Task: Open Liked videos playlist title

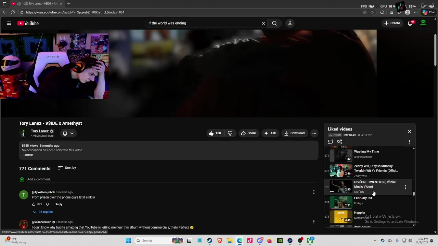Action: coord(340,129)
